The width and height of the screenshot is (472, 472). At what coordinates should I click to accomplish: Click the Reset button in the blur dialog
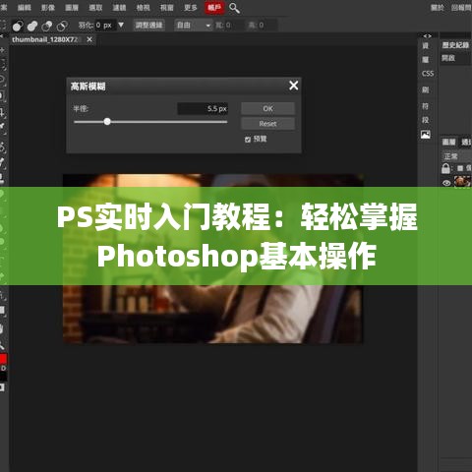click(267, 124)
